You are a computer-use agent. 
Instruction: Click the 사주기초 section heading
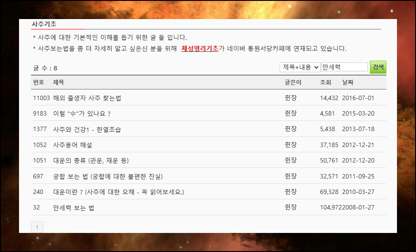click(44, 24)
